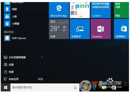The image size is (130, 93).
Task: Click the 新建 label next to 所有应用
Action: (41, 79)
